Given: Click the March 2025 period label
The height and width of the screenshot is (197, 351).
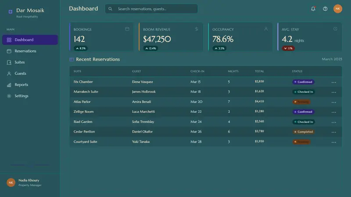Looking at the screenshot, I should coord(332,59).
